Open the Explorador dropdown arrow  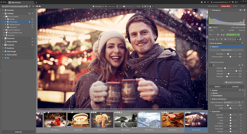click(103, 7)
